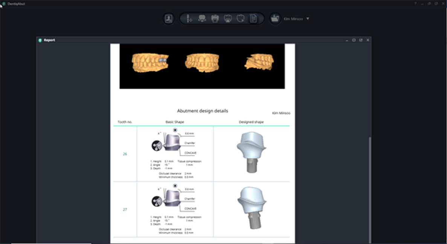
Task: Expand the Kim Minsoo dropdown arrow
Action: [x=308, y=18]
